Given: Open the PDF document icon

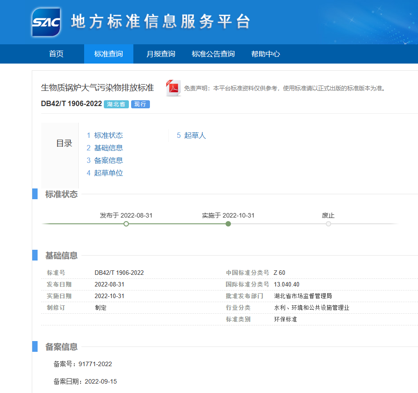Looking at the screenshot, I should pos(173,88).
